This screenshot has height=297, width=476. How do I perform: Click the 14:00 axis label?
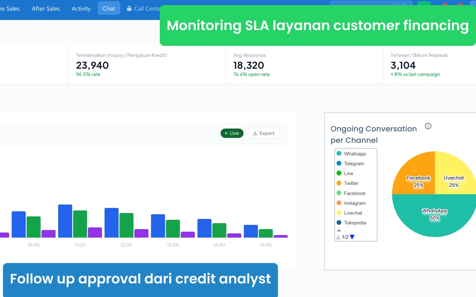tap(219, 245)
